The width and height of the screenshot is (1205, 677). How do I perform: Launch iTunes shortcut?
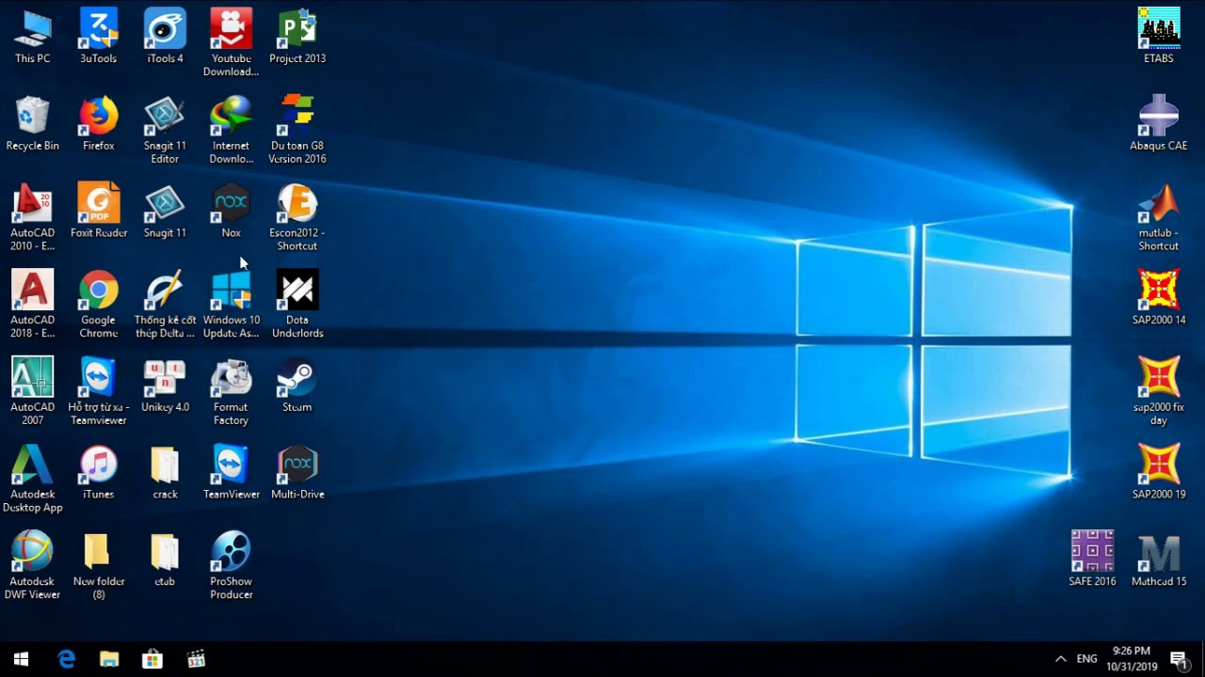pos(99,473)
